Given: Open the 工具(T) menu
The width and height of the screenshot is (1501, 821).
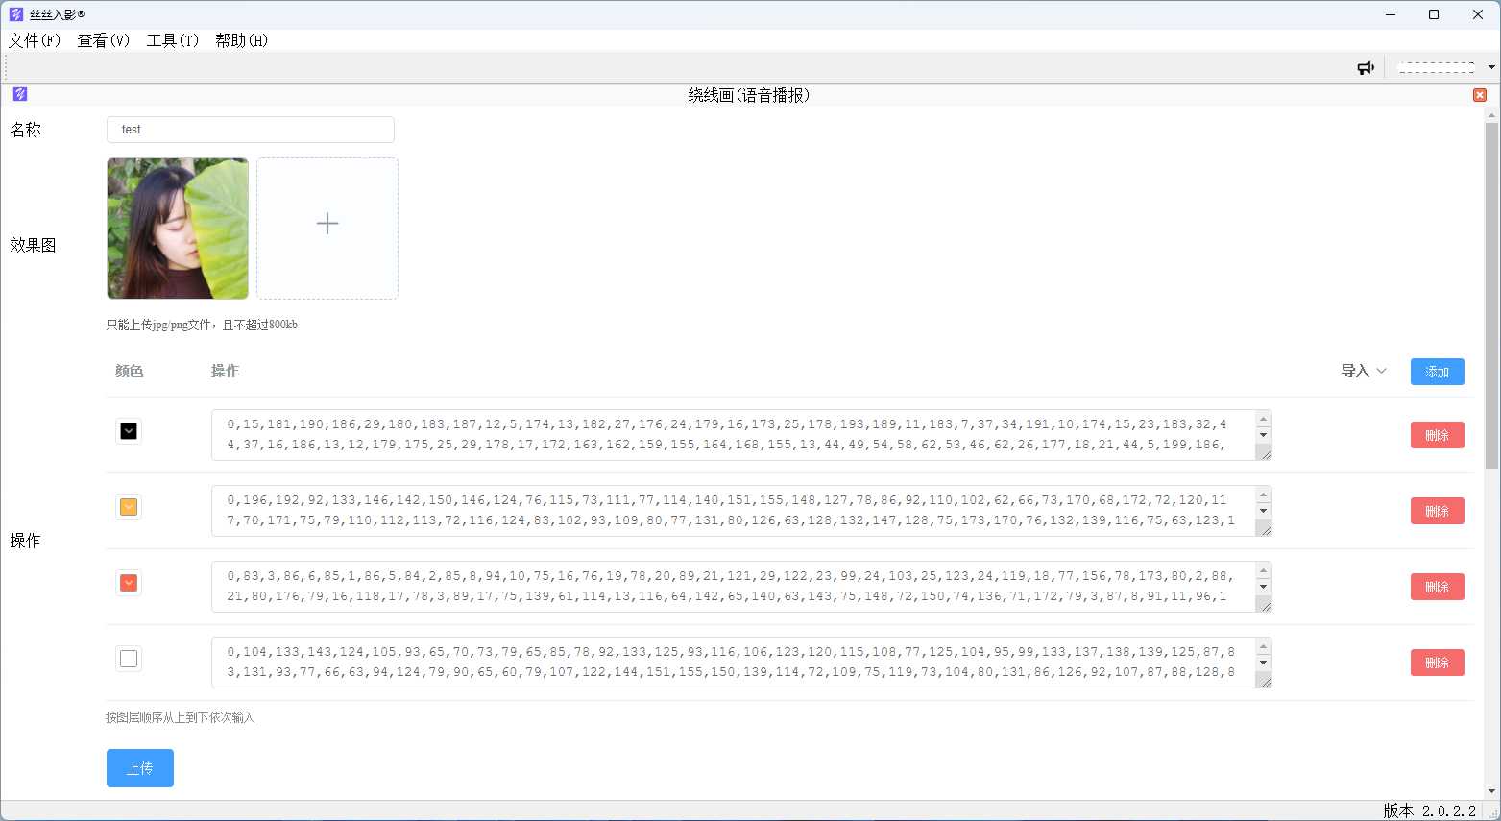Looking at the screenshot, I should tap(172, 40).
